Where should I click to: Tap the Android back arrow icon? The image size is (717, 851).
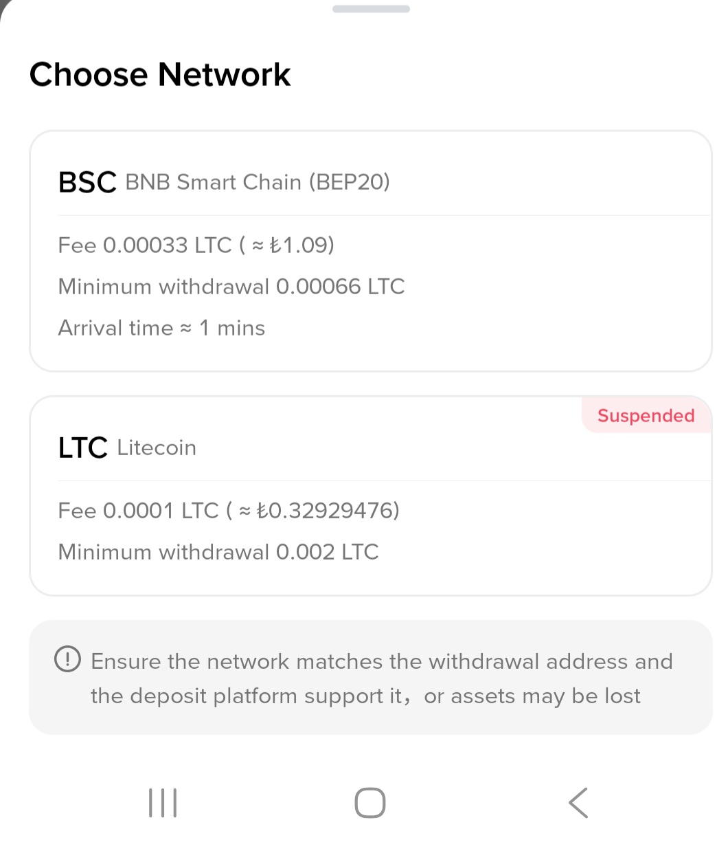tap(578, 802)
